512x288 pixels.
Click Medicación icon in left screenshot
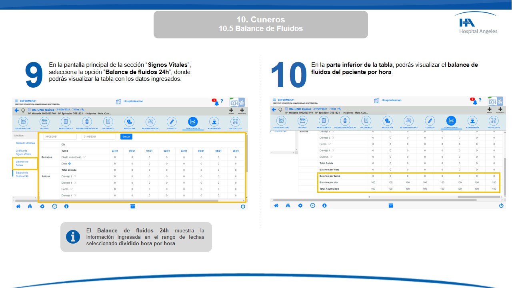click(x=130, y=122)
